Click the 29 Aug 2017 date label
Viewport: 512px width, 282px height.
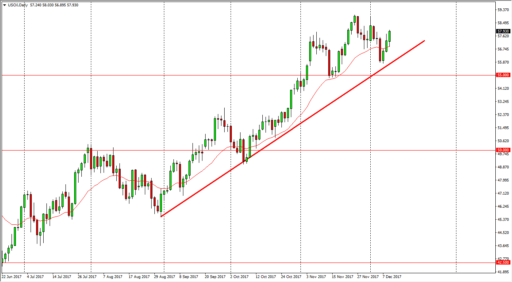click(164, 276)
